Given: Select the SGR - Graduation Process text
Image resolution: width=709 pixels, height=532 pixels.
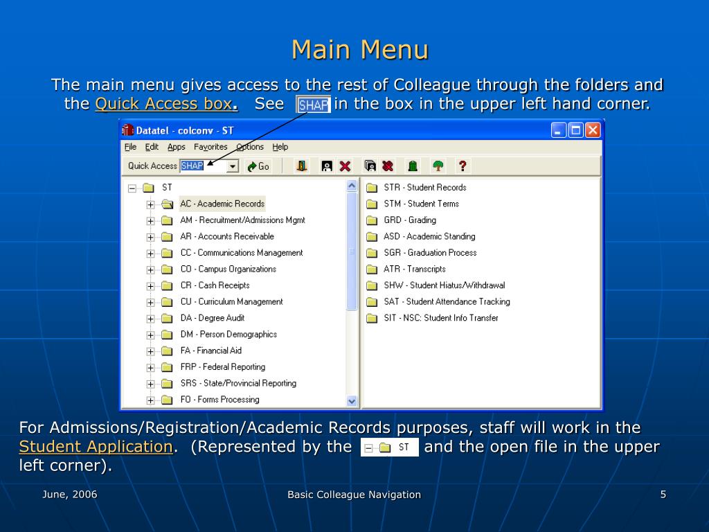Looking at the screenshot, I should click(x=430, y=252).
